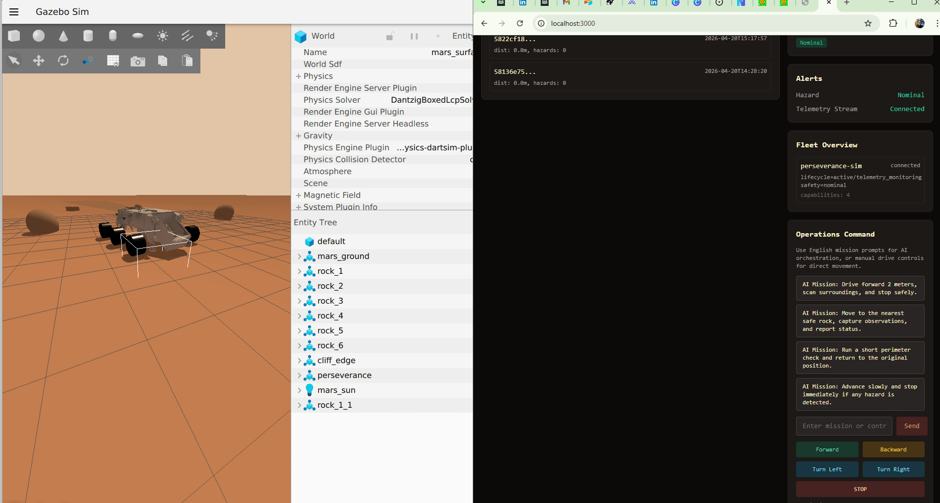Expand the mars_ground entity
The width and height of the screenshot is (940, 503).
click(x=299, y=256)
